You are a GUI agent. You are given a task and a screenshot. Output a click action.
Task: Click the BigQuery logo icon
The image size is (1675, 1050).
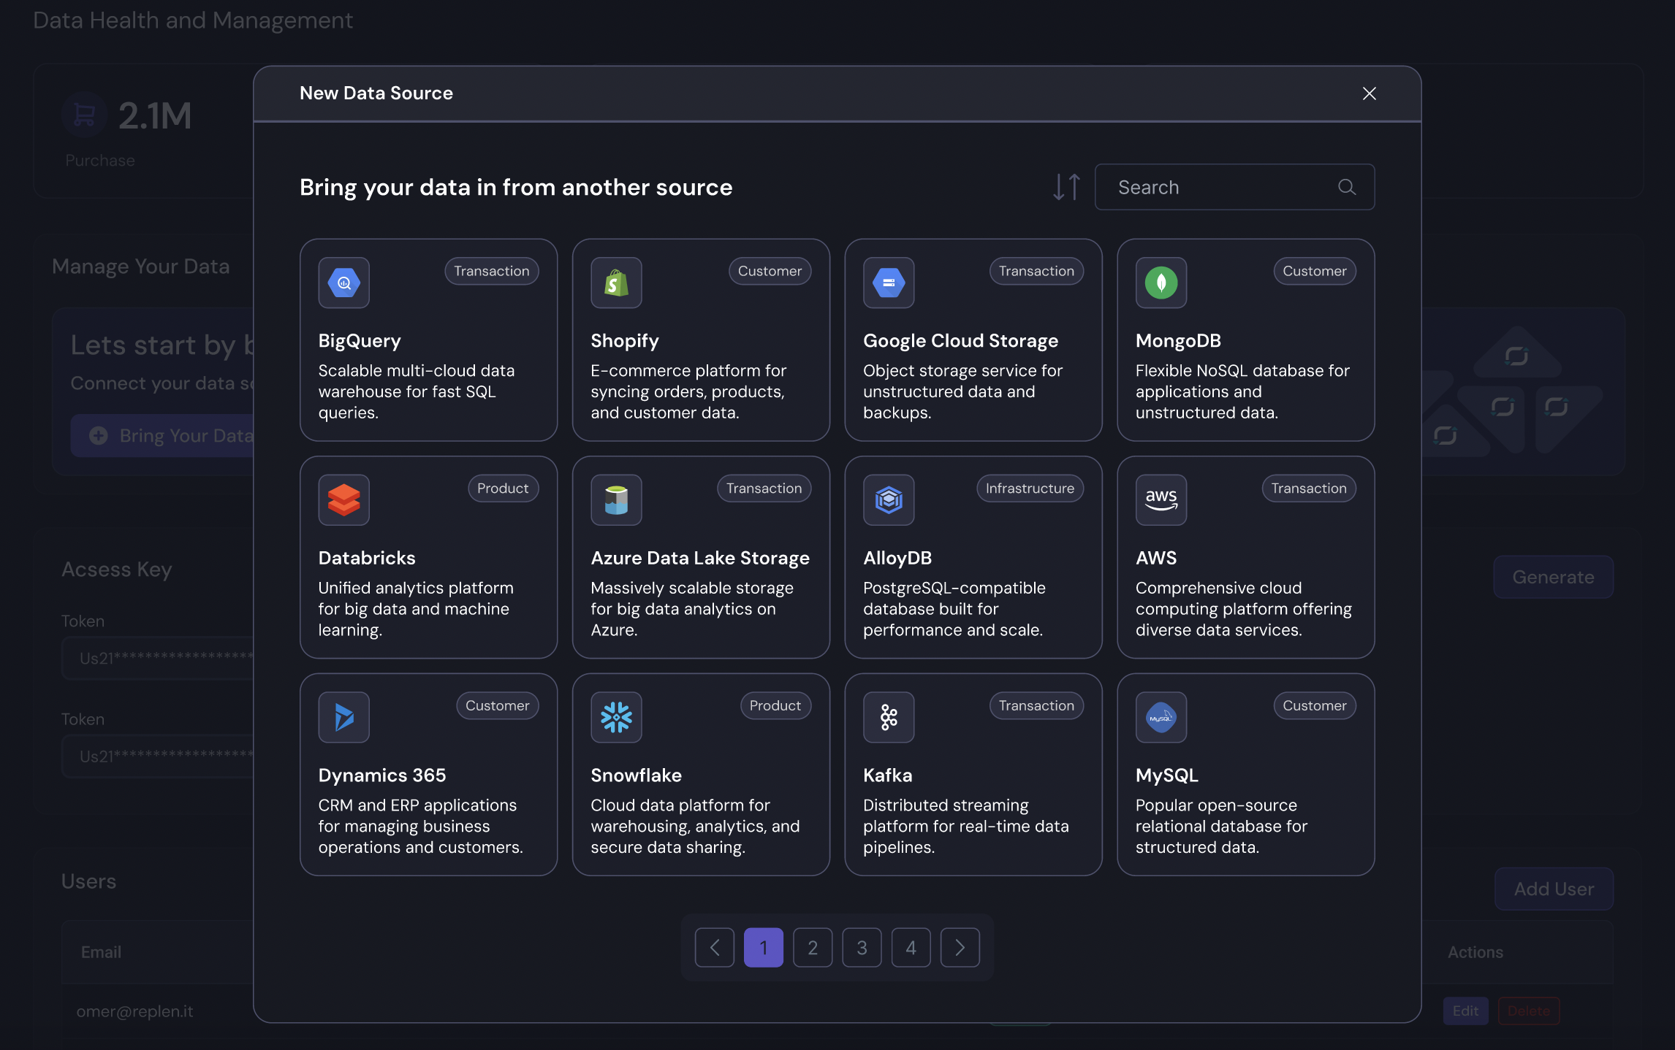pyautogui.click(x=343, y=283)
